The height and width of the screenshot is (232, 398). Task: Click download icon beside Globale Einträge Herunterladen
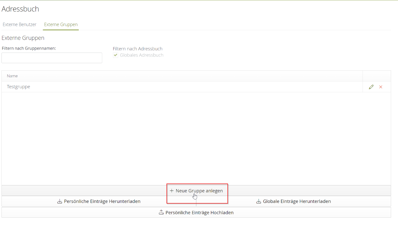259,202
